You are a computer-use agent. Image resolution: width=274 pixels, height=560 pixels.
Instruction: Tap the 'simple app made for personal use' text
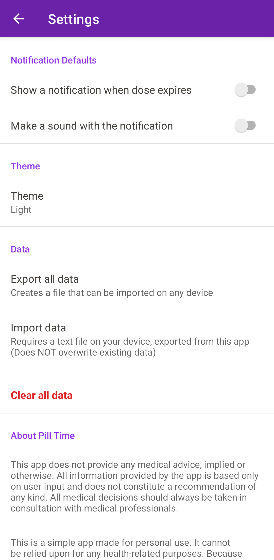click(x=121, y=543)
